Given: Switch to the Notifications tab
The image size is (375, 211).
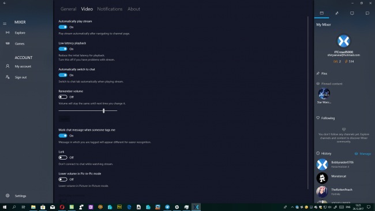Looking at the screenshot, I should click(x=110, y=9).
